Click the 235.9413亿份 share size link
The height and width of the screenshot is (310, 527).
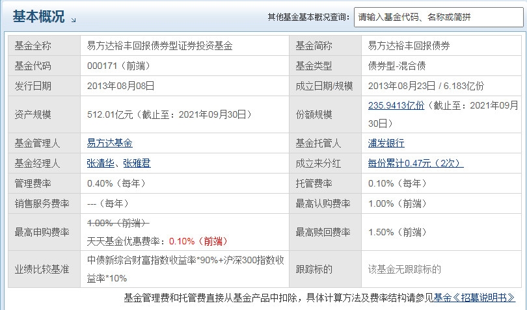tap(396, 105)
